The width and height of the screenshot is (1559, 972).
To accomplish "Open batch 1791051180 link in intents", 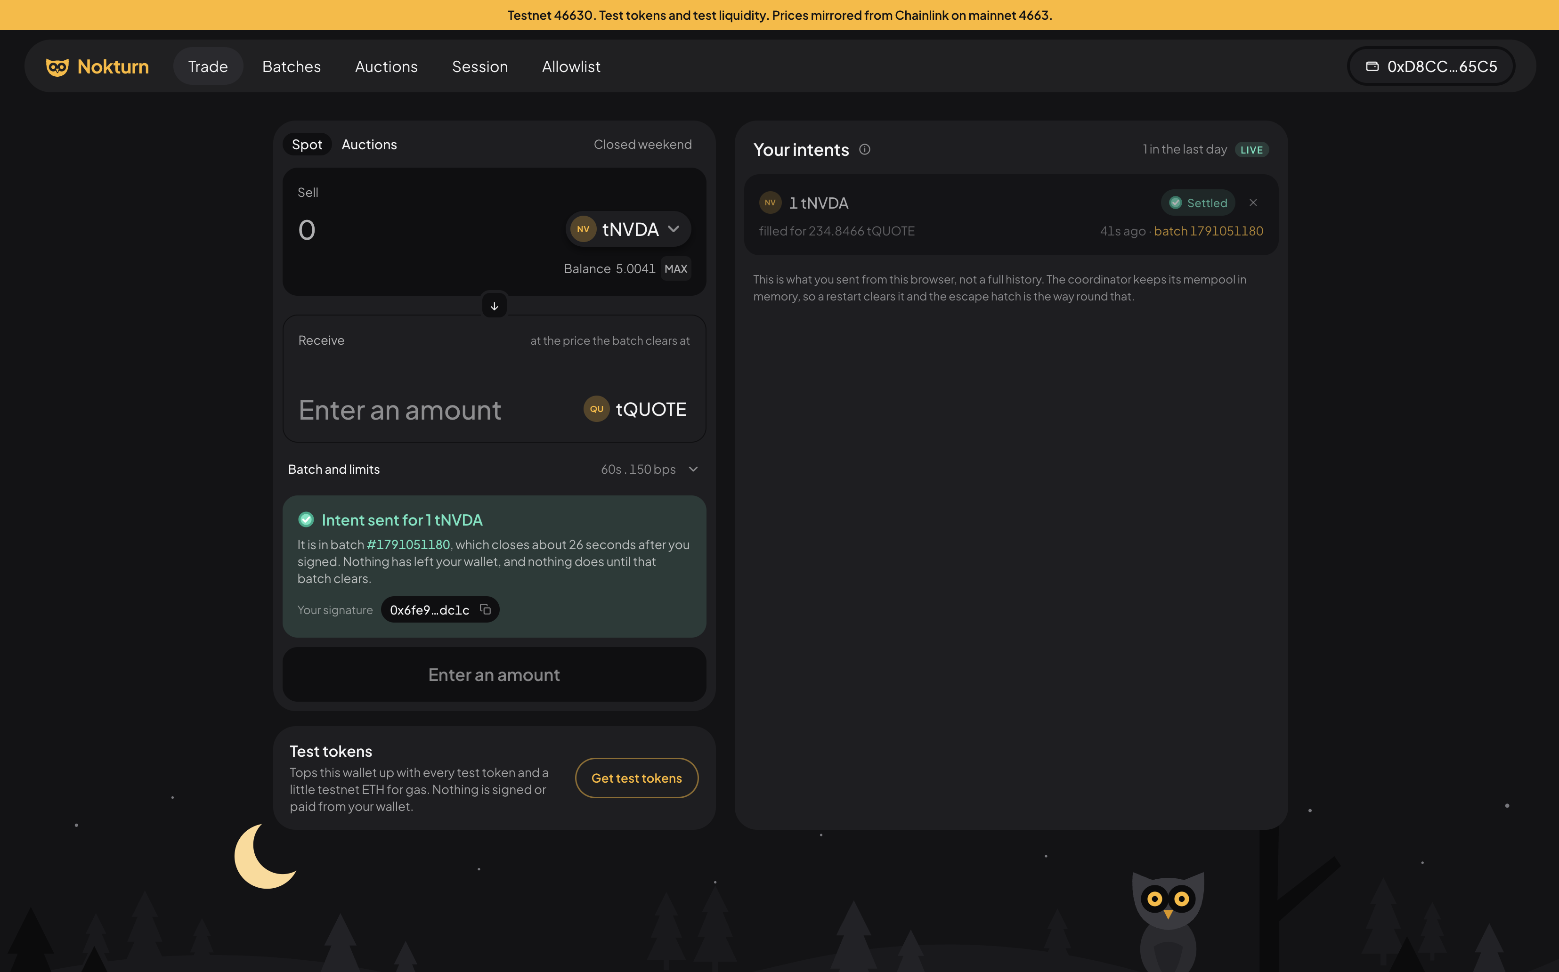I will pos(1209,231).
